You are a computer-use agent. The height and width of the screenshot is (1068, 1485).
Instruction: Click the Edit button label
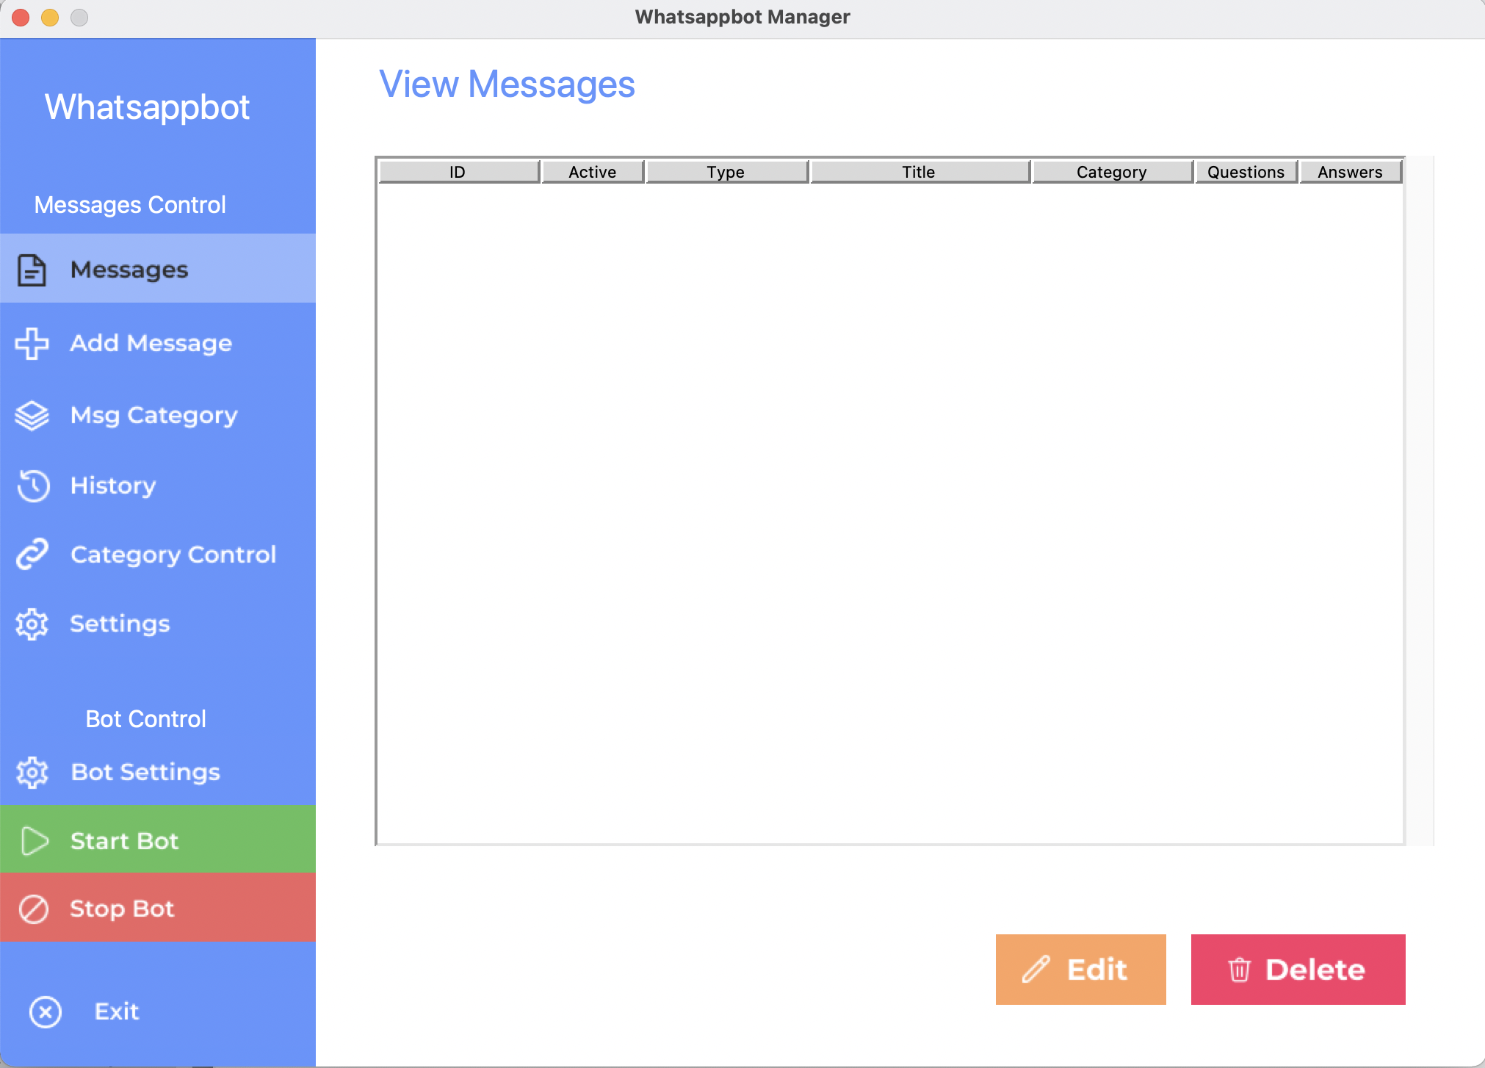(1096, 970)
